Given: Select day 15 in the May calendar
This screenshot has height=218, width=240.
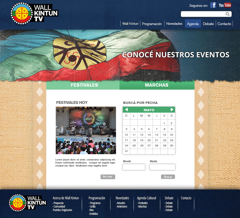Looking at the screenshot, I should (x=164, y=135).
